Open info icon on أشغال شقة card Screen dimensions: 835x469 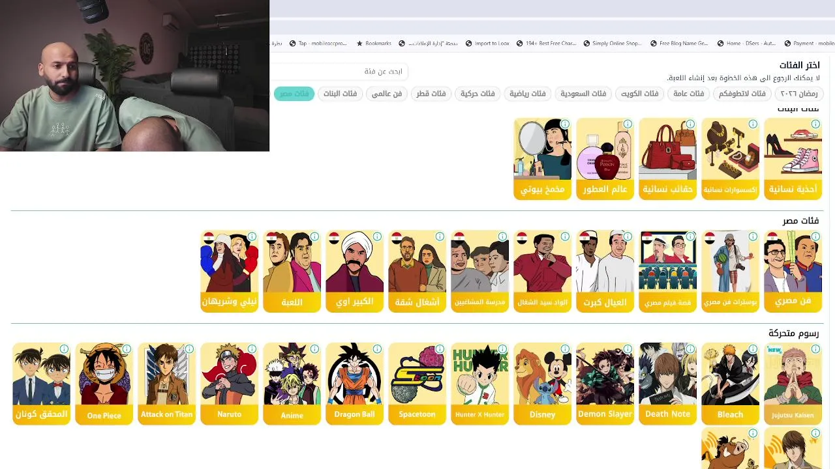click(440, 236)
